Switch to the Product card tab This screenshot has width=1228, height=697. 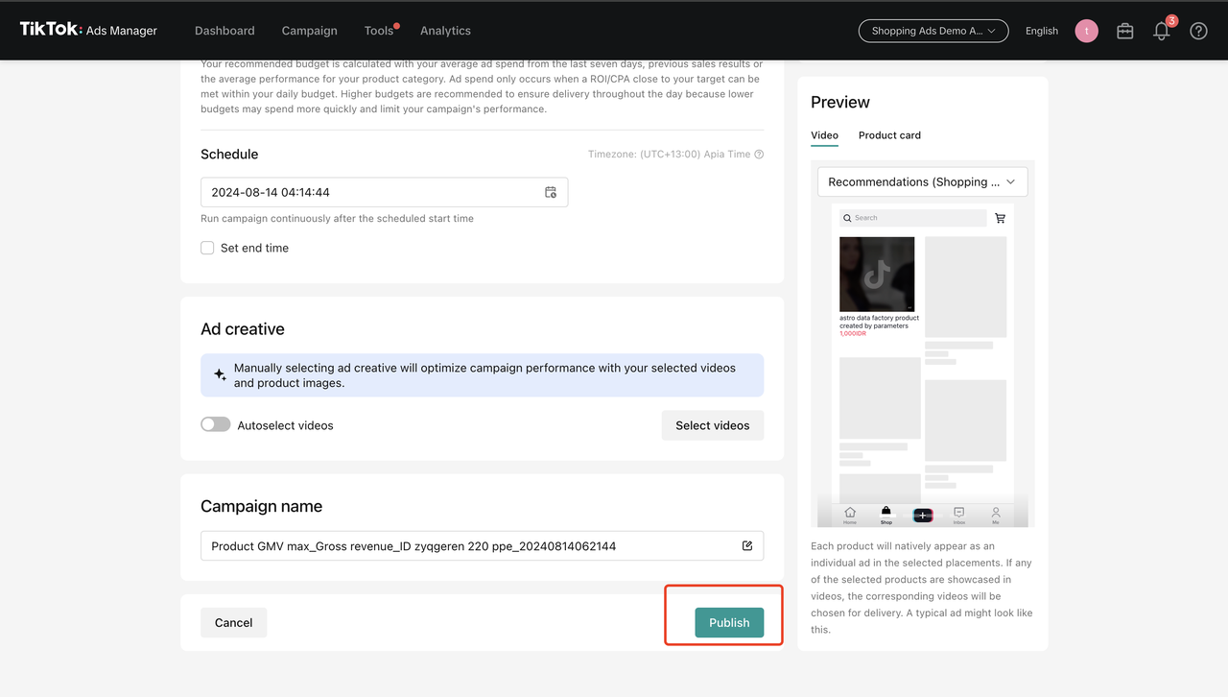889,135
